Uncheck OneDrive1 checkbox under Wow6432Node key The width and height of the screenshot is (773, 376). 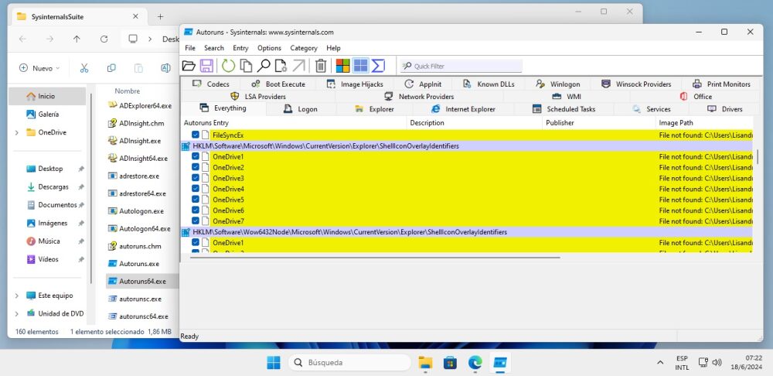pos(196,242)
